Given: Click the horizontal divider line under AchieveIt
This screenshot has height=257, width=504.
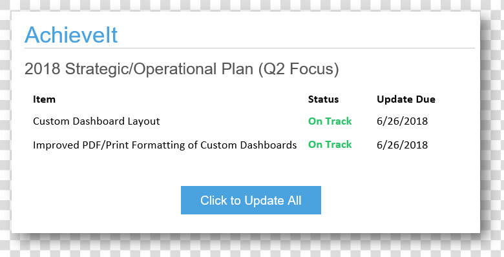Looking at the screenshot, I should pos(249,48).
